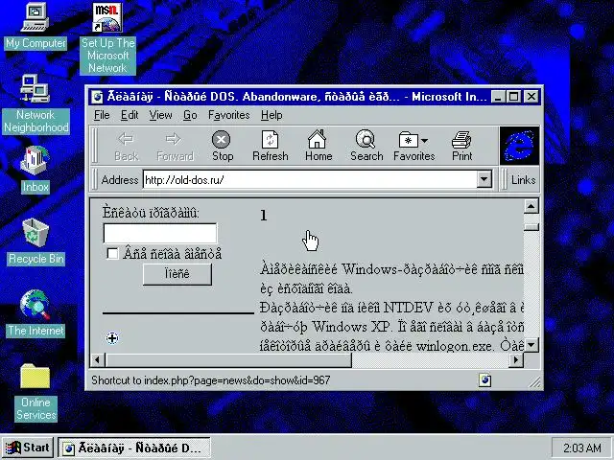
Task: Click the Back arrow in the toolbar
Action: [126, 147]
